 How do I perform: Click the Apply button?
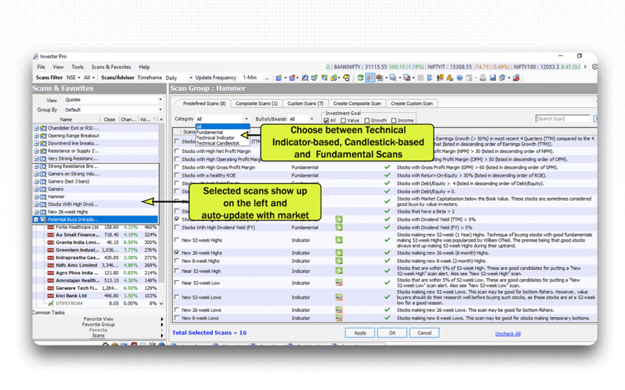(360, 333)
